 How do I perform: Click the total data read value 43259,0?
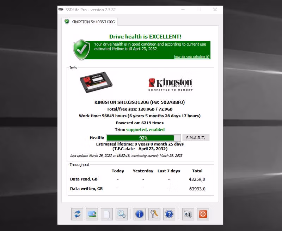tap(197, 179)
